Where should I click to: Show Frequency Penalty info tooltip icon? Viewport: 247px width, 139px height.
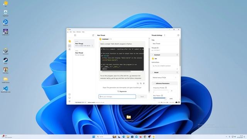point(166,88)
